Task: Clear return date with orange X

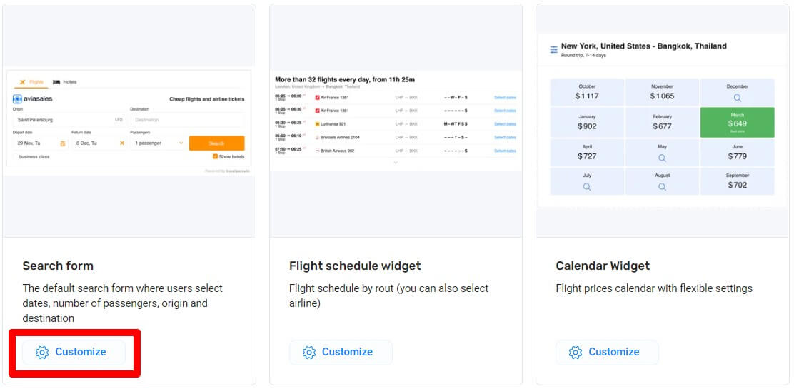Action: pos(122,143)
